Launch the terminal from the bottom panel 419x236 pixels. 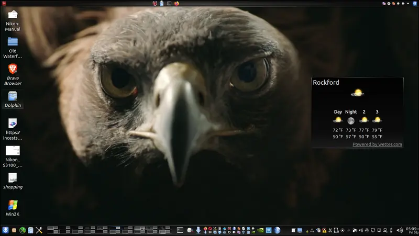click(x=180, y=230)
